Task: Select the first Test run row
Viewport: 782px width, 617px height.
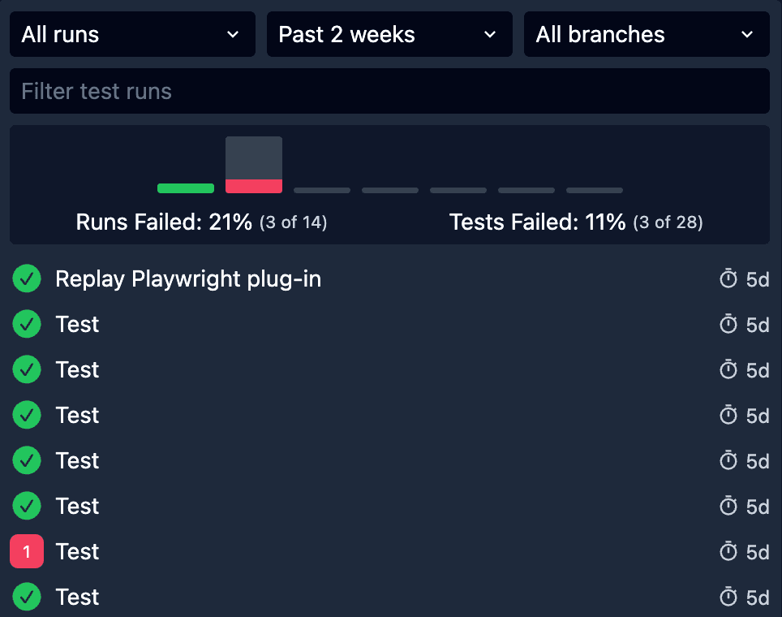Action: tap(78, 324)
